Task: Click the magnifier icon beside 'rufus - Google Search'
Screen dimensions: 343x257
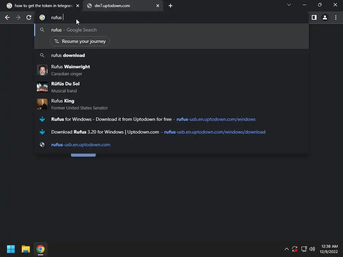Action: point(42,30)
